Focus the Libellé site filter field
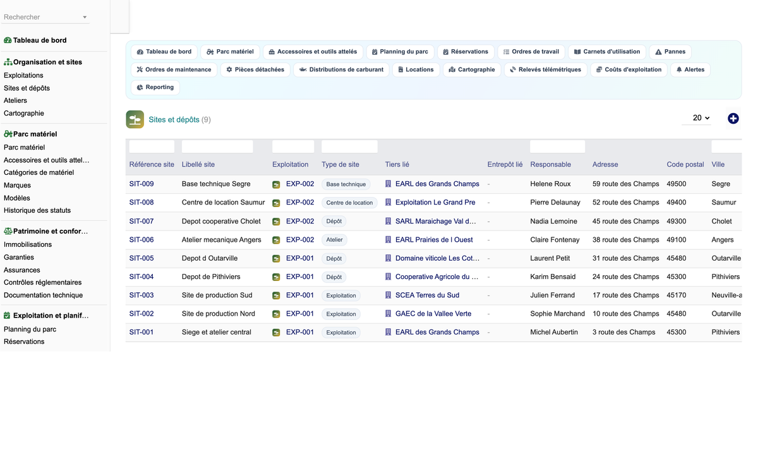Image resolution: width=758 pixels, height=469 pixels. tap(217, 146)
